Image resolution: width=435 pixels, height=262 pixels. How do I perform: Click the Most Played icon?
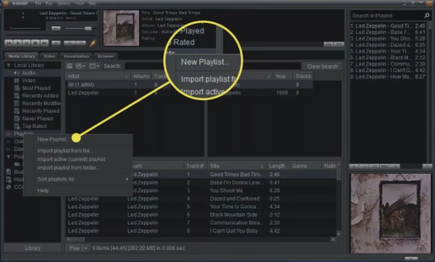[x=17, y=88]
